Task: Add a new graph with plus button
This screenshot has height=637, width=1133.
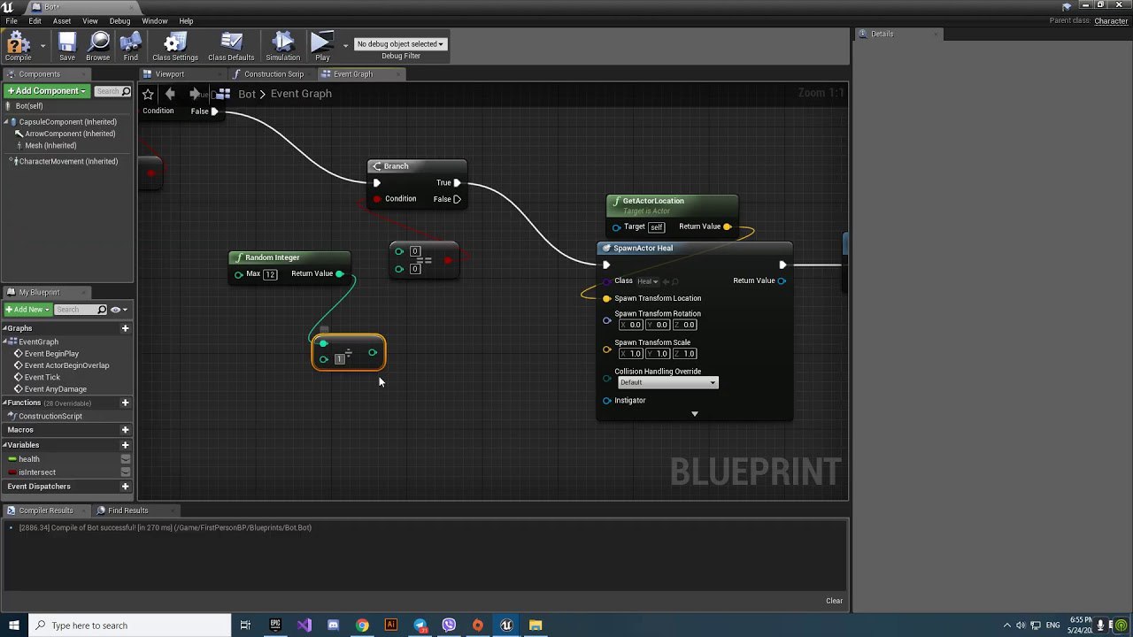Action: [x=125, y=328]
